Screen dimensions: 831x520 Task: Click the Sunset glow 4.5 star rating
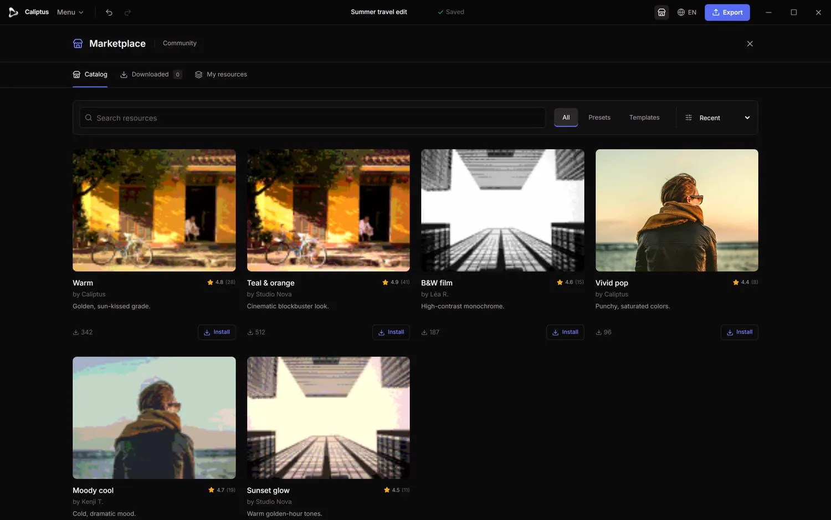397,490
